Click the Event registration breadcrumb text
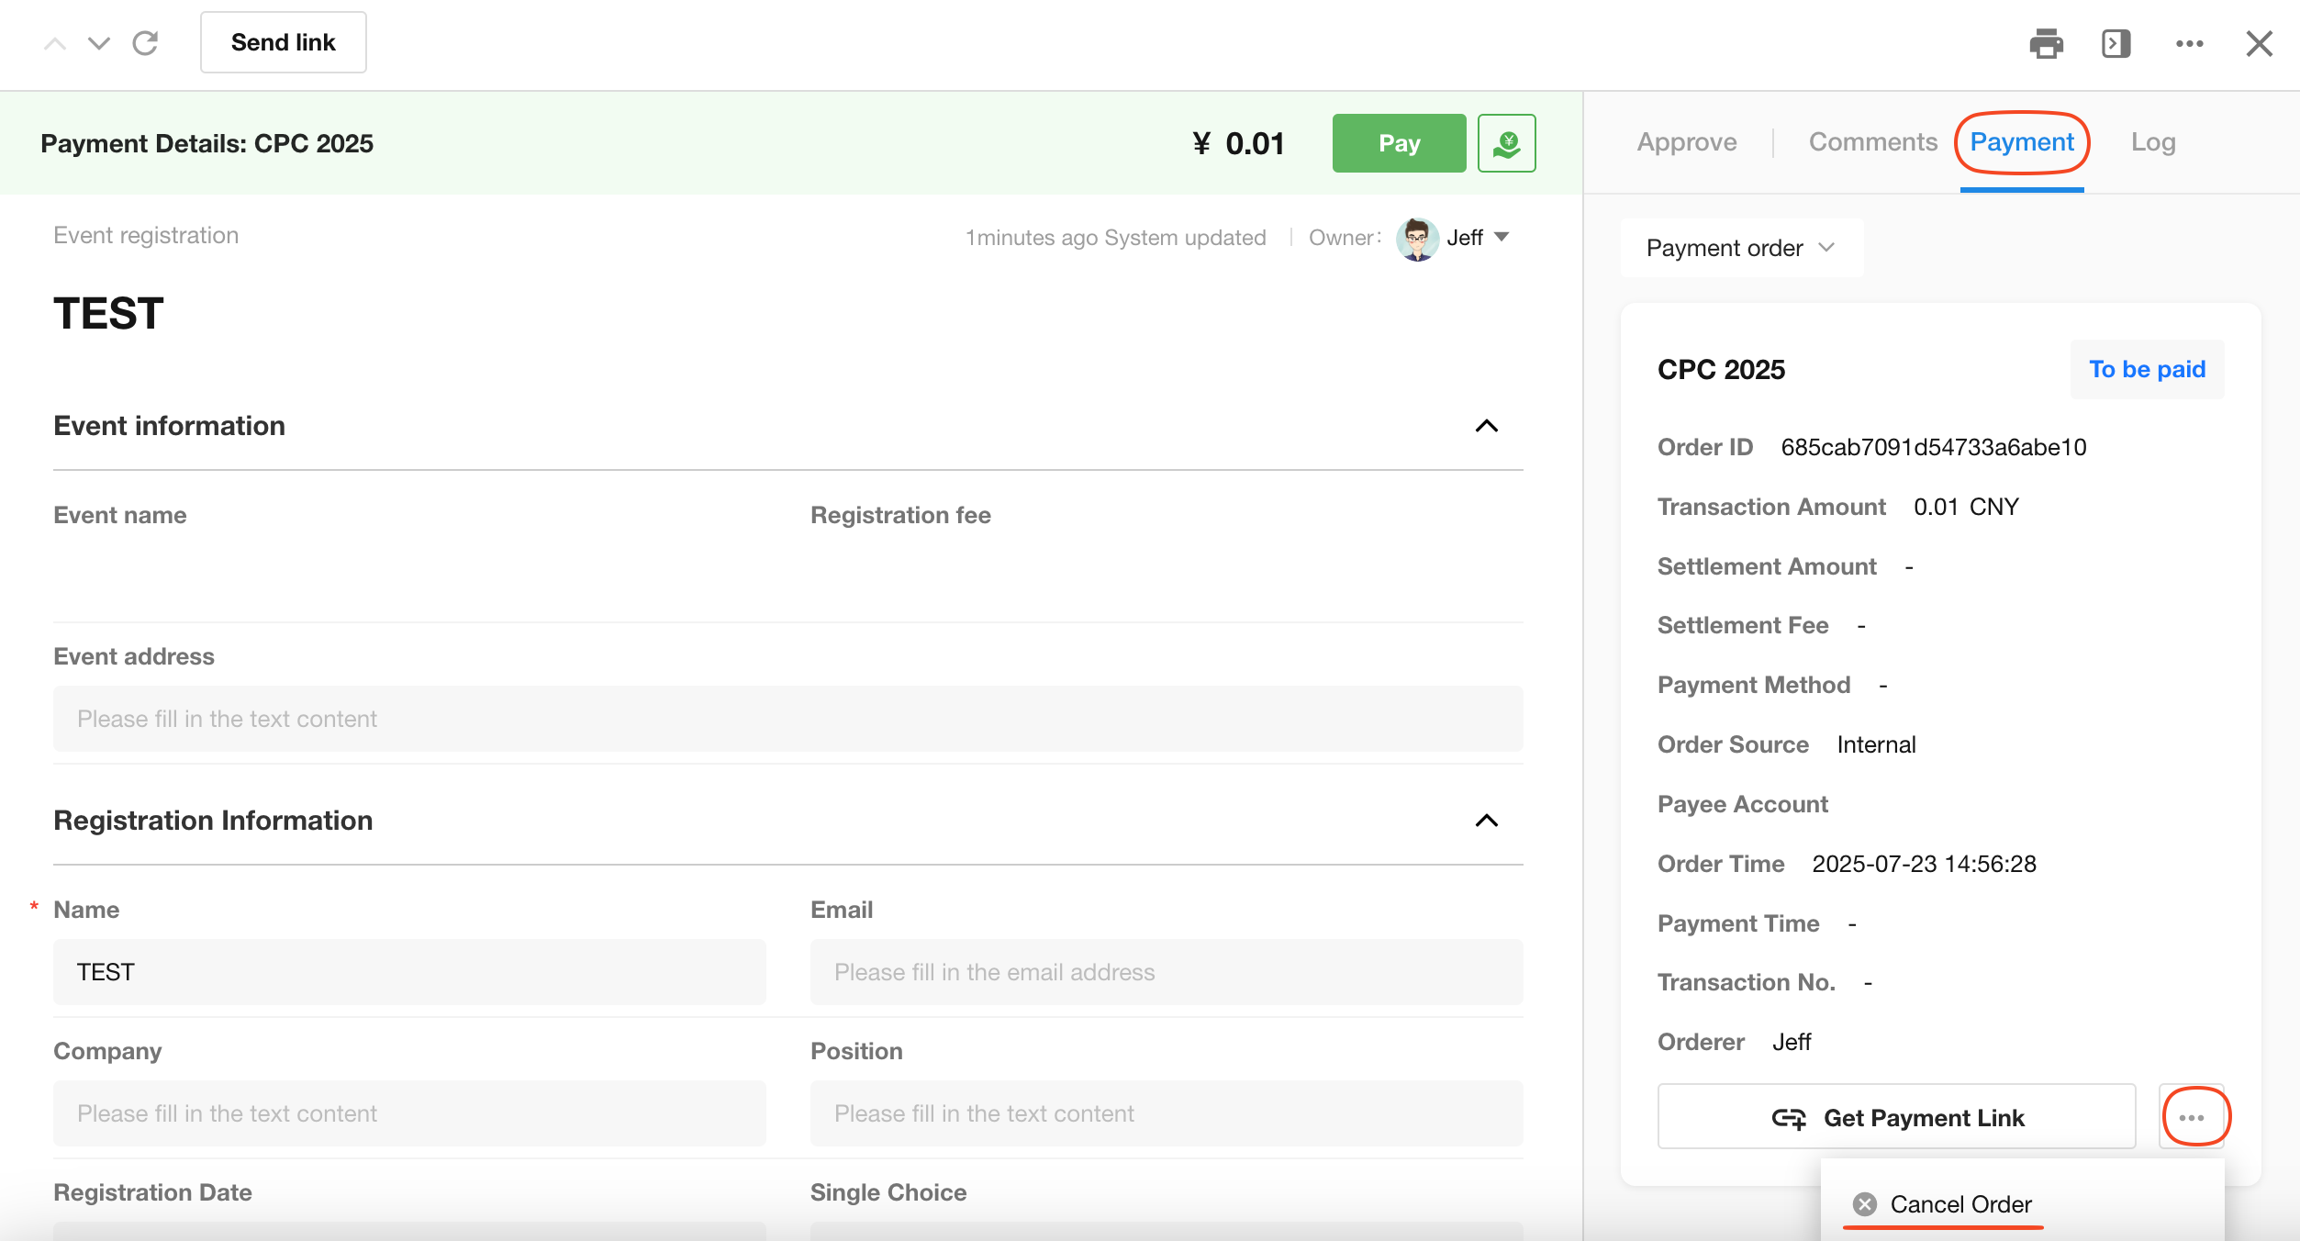 [146, 235]
